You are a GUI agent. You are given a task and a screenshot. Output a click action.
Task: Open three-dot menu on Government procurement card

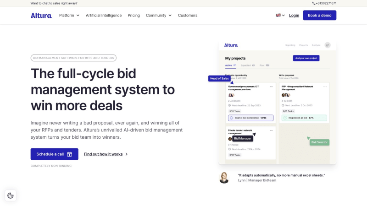tap(272, 87)
